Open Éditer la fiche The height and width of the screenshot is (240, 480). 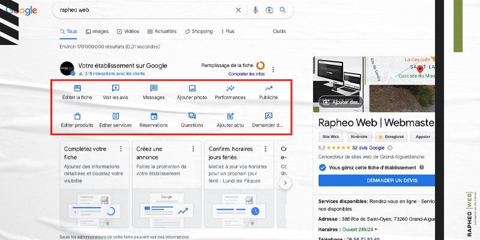coord(77,93)
